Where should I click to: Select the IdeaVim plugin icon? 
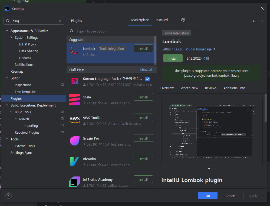click(75, 161)
